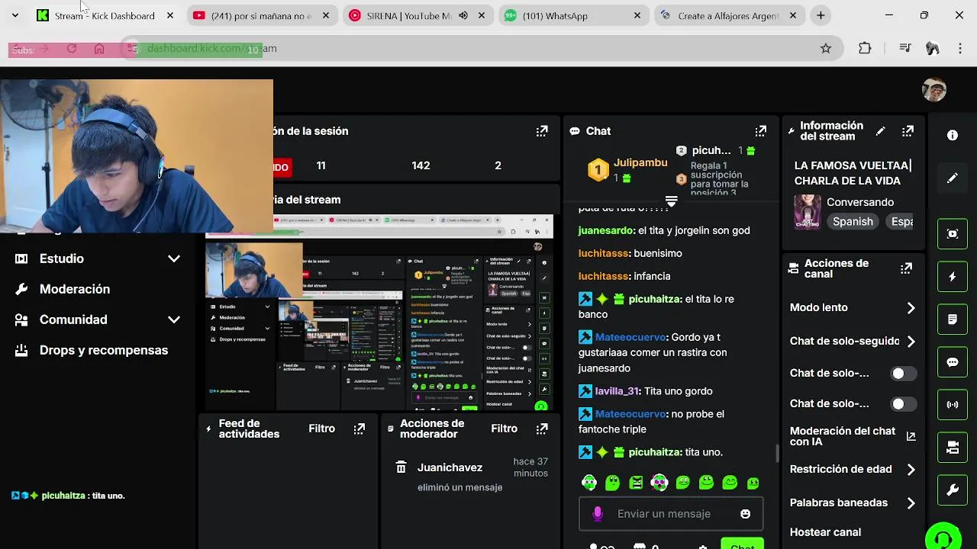Click the note page sidebar icon

coord(953,319)
